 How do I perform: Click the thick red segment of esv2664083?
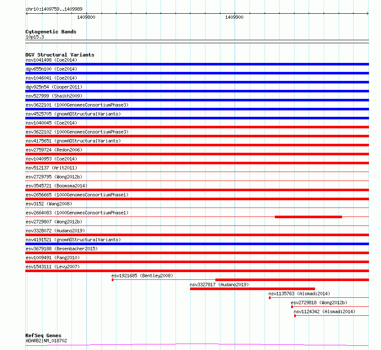308,217
